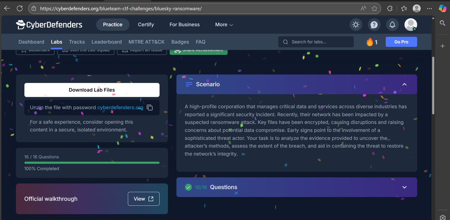Click the streak flame icon
The width and height of the screenshot is (450, 220).
(x=370, y=42)
